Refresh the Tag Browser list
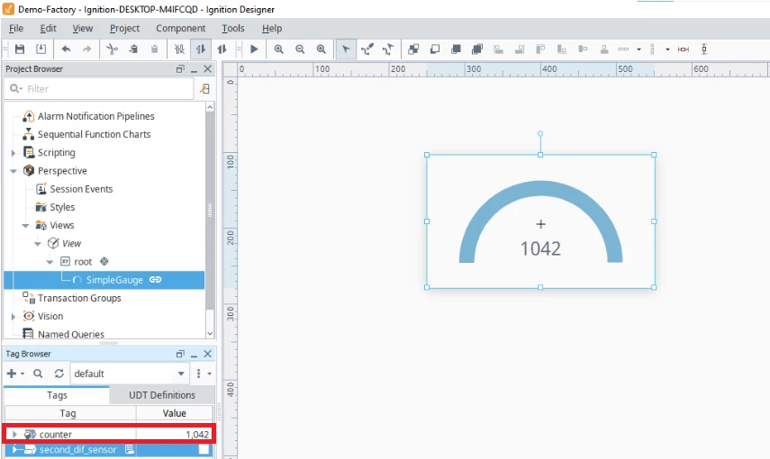The width and height of the screenshot is (770, 459). (x=59, y=373)
